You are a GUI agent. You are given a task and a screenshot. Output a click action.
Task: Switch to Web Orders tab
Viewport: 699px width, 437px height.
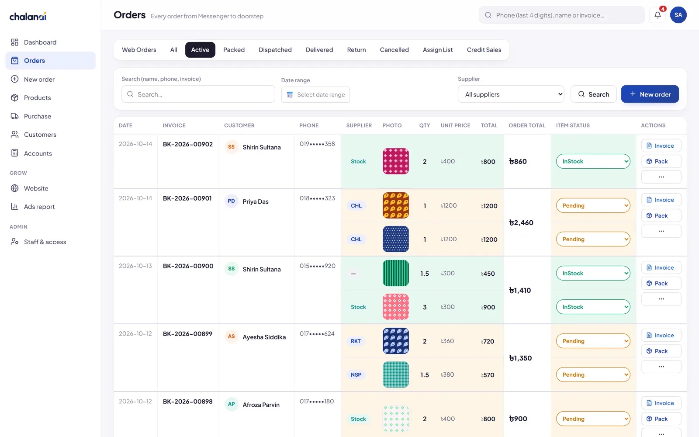(x=139, y=50)
